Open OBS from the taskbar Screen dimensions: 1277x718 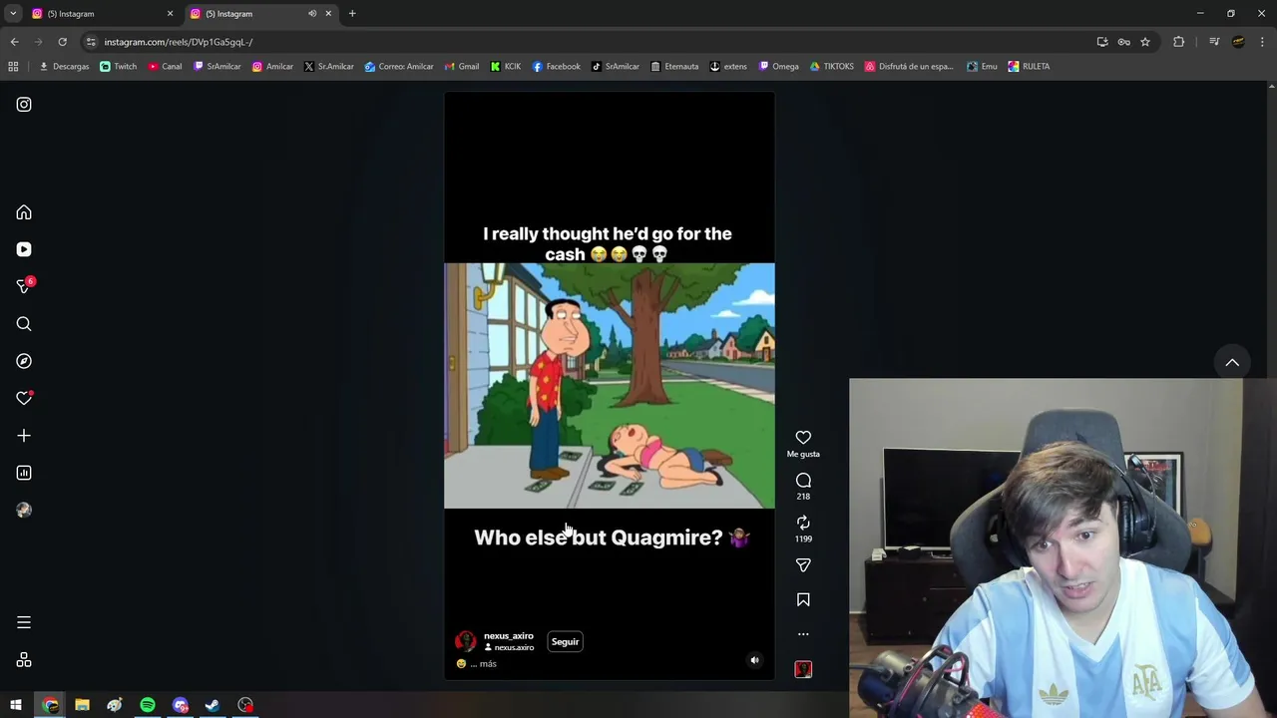(x=245, y=706)
